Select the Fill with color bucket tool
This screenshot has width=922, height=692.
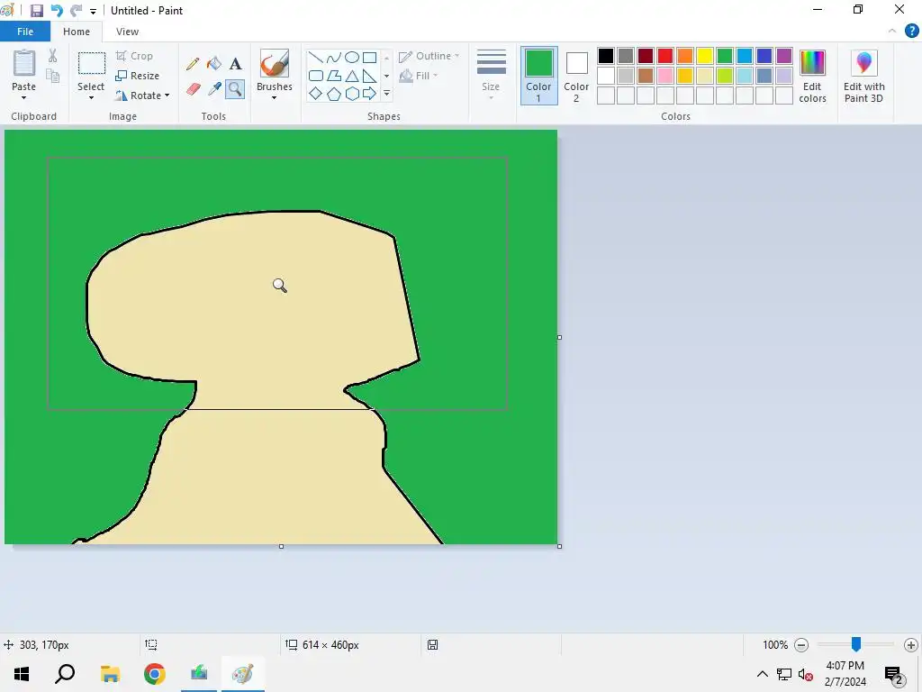tap(214, 64)
